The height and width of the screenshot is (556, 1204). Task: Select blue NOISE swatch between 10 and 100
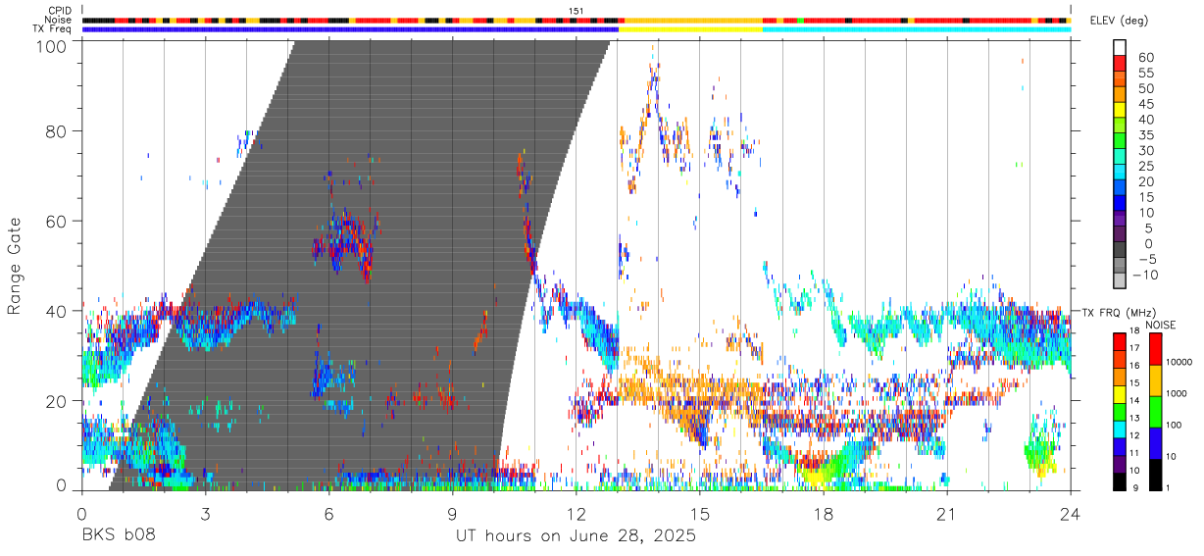click(1154, 442)
